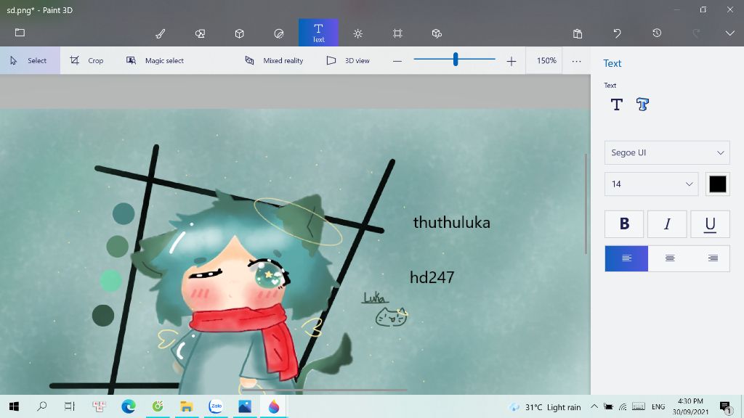This screenshot has width=744, height=418.
Task: Undo the last action
Action: click(617, 33)
